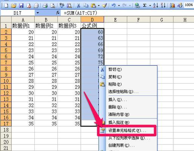Screen dimensions: 194x151
Task: Open the Chart Wizard icon
Action: 172,6
